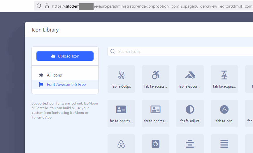Choose the far fa-address-card outline icon

point(156,113)
